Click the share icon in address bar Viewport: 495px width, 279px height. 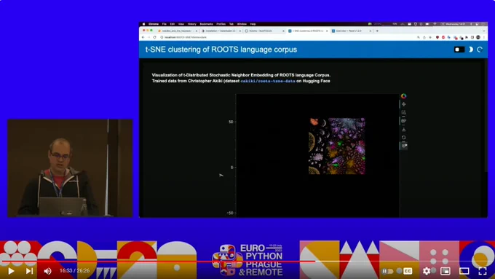[424, 37]
